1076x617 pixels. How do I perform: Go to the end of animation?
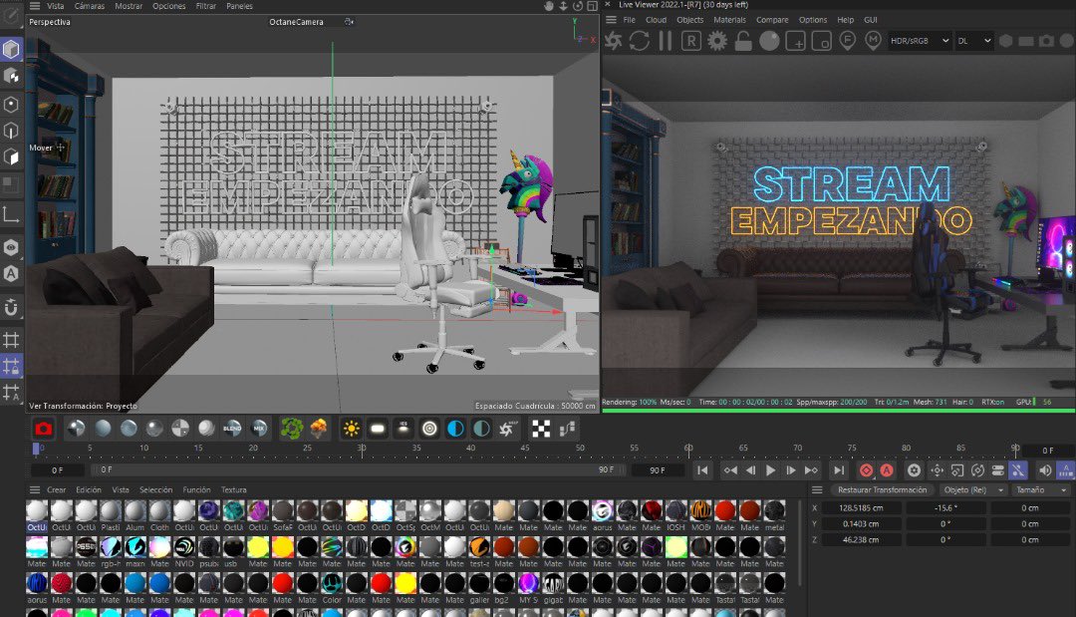click(x=839, y=470)
